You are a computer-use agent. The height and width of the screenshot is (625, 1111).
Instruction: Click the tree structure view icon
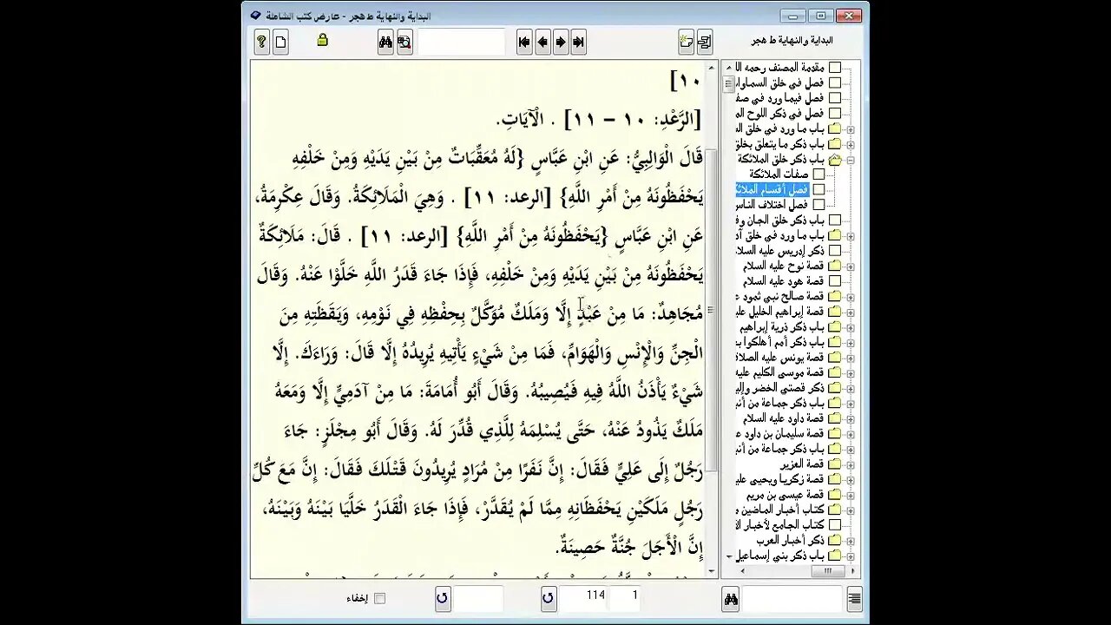pos(705,42)
